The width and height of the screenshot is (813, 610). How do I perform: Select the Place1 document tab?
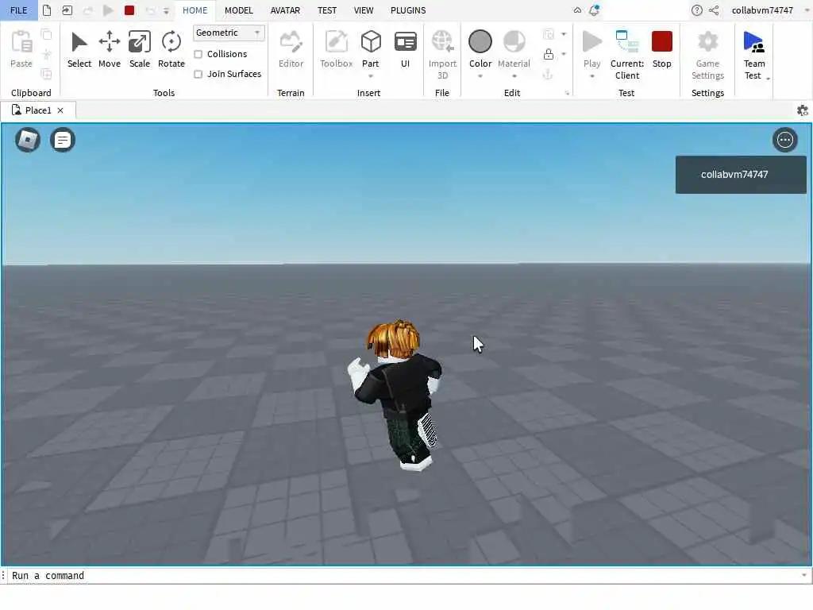(x=38, y=110)
